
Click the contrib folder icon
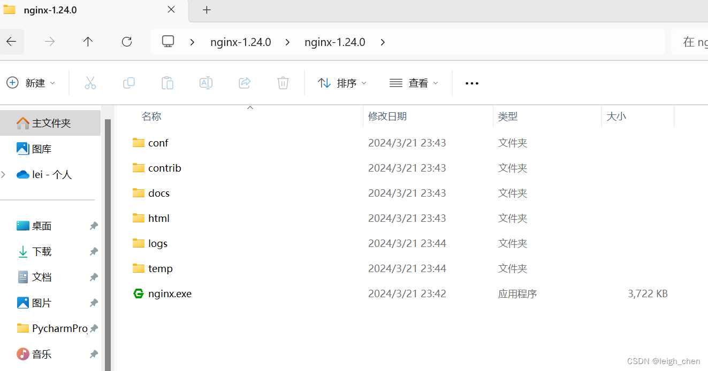coord(139,168)
